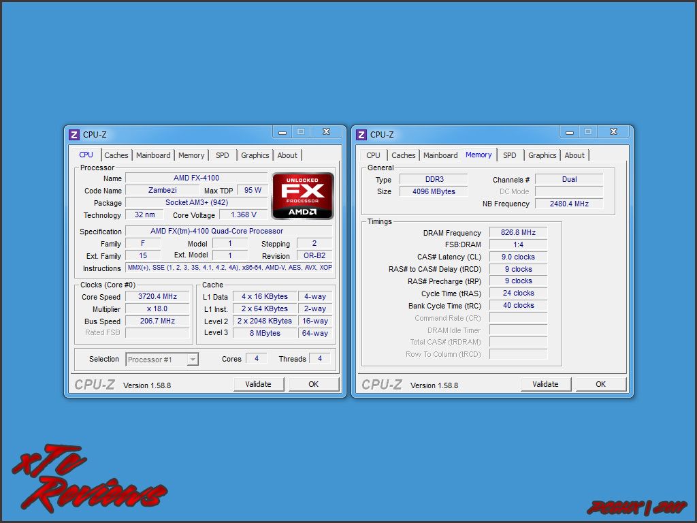Screen dimensions: 697x523
Task: Click the L1 Data value 4 x 16 KBytes
Action: tap(265, 297)
